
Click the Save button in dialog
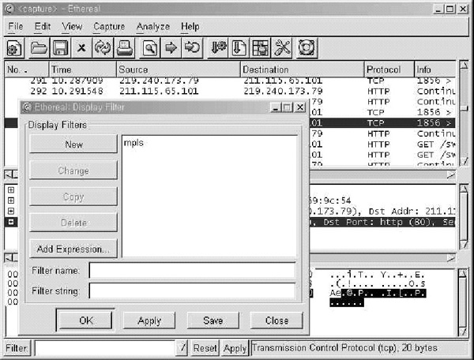coord(213,321)
